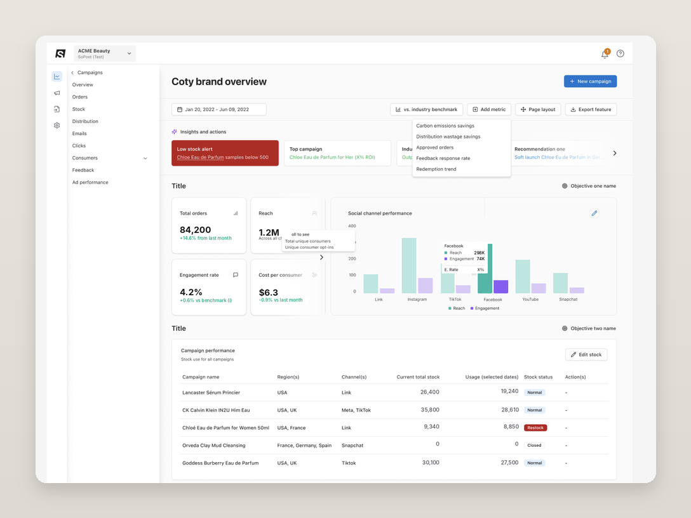
Task: Select Approved orders metric
Action: (x=461, y=147)
